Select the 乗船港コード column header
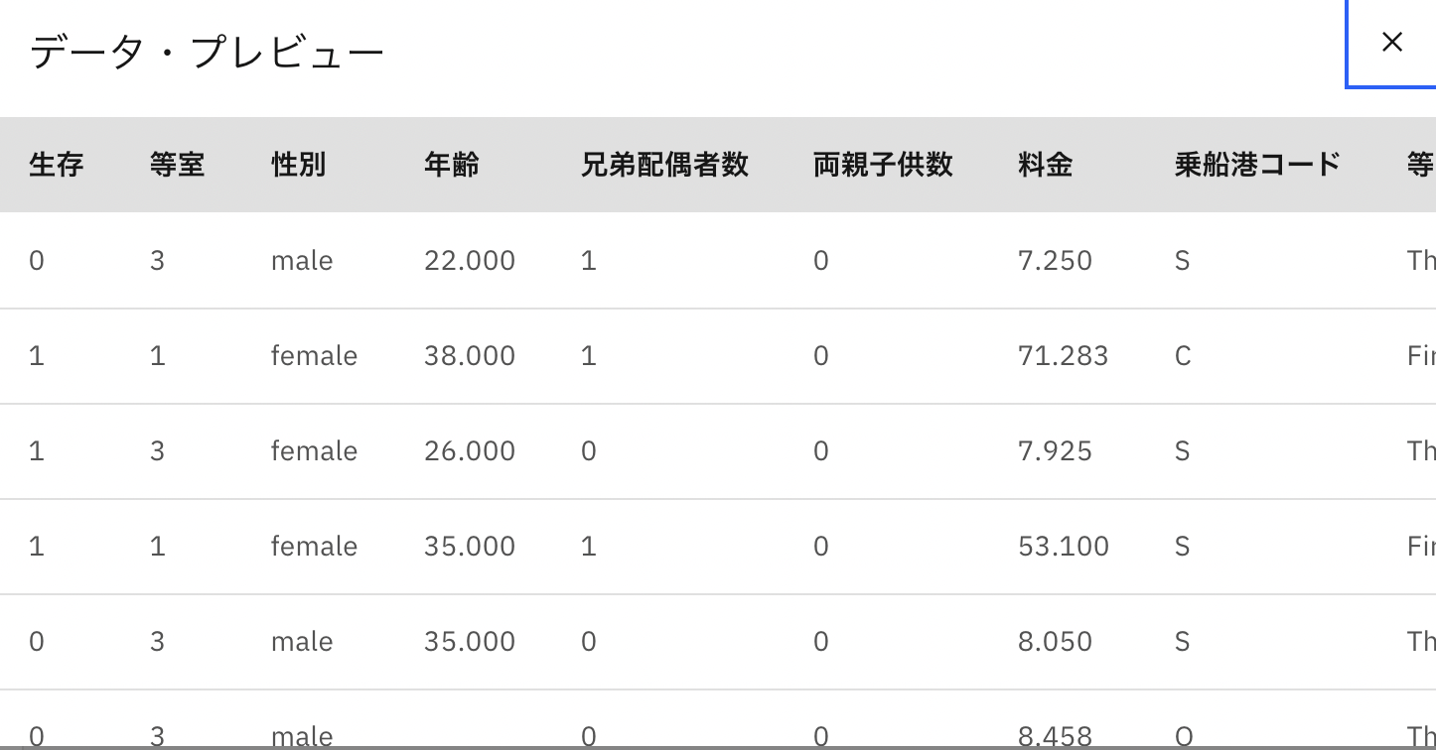 click(x=1256, y=165)
